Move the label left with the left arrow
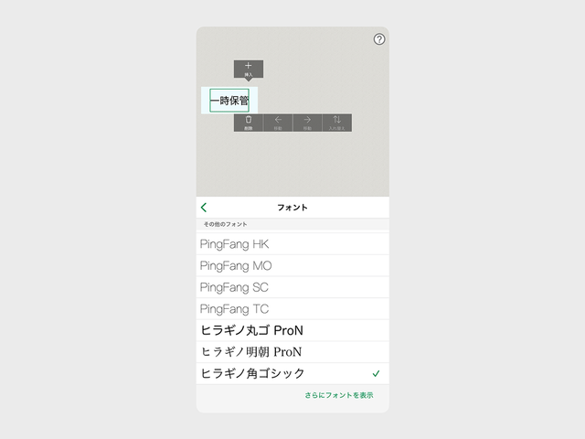 tap(278, 123)
